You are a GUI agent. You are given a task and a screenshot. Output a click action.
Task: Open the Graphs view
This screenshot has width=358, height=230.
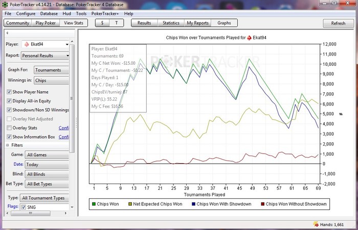pos(224,23)
